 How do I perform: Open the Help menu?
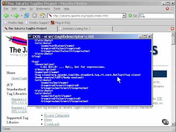coord(67,9)
